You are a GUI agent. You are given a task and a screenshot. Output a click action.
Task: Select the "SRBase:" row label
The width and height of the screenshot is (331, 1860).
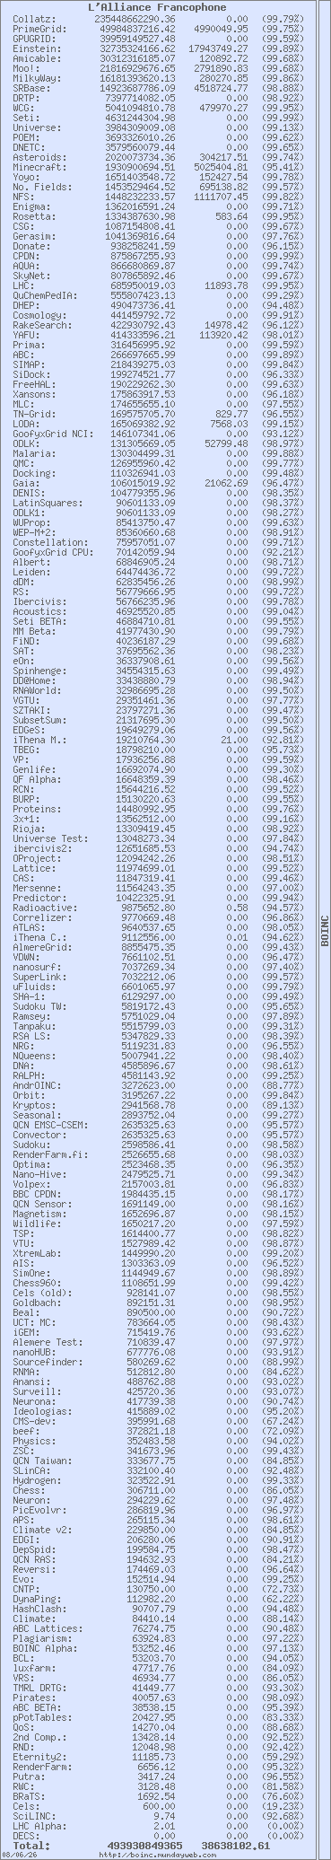click(x=32, y=88)
